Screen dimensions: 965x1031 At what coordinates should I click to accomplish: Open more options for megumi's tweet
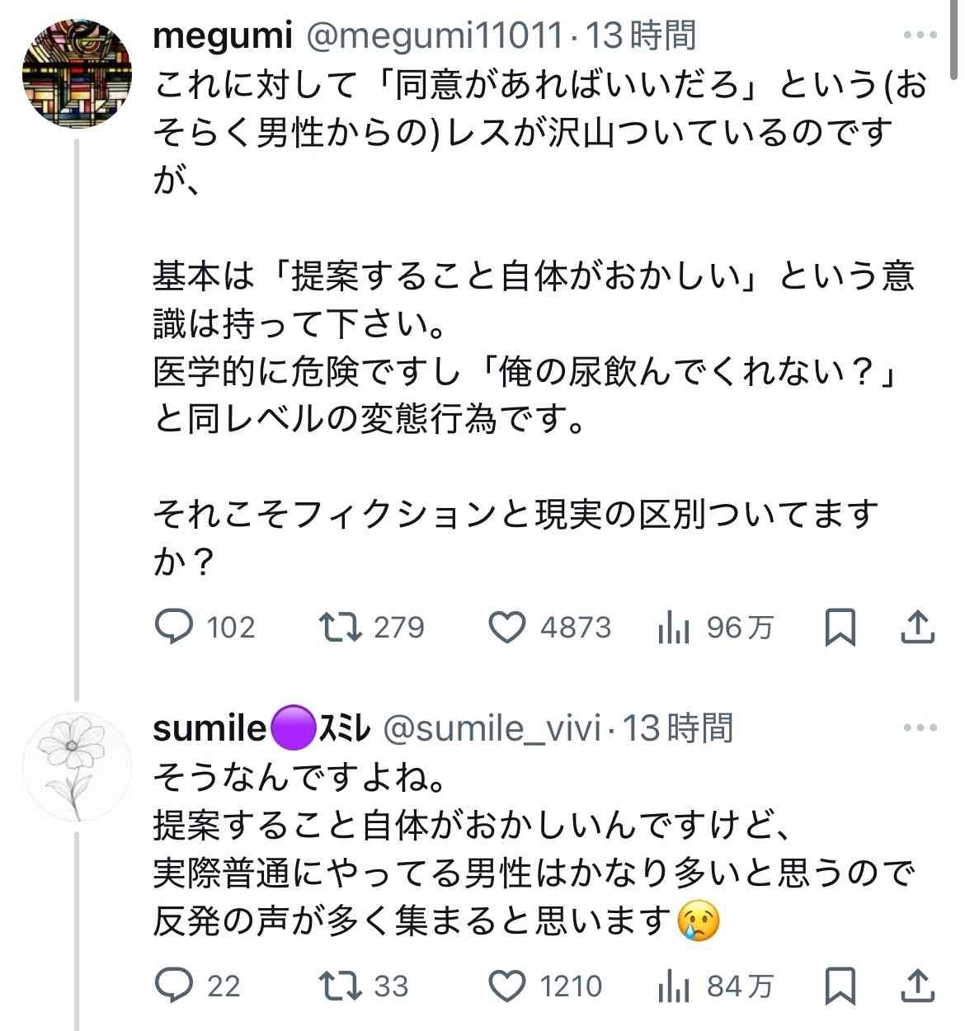[x=920, y=35]
